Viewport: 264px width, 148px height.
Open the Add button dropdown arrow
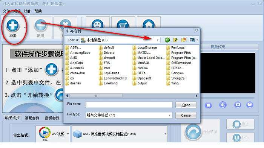pyautogui.click(x=25, y=27)
